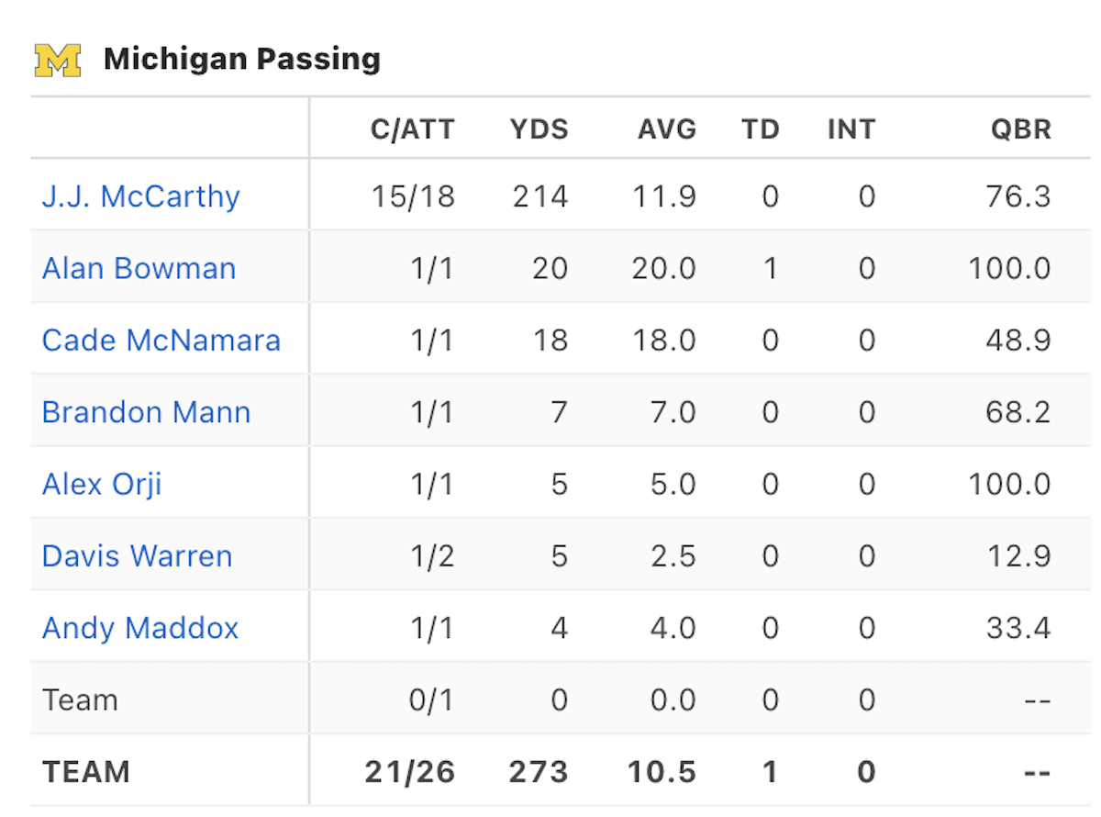Select the bold TEAM totals row label
Viewport: 1101px width, 817px height.
point(86,772)
